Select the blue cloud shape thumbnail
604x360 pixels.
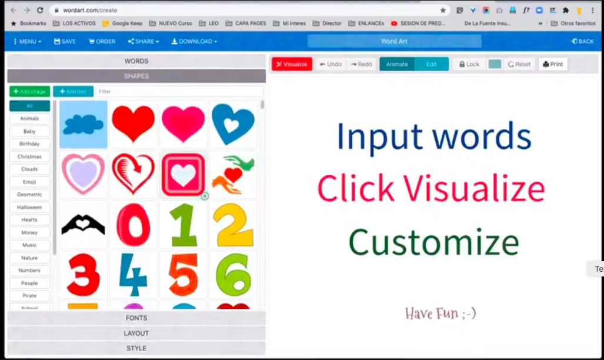[x=84, y=124]
